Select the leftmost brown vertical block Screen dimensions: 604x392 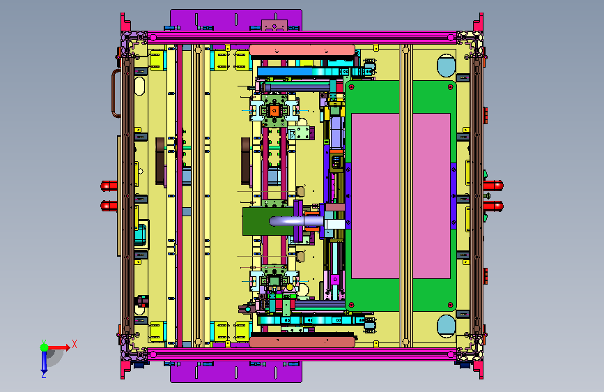(160, 161)
